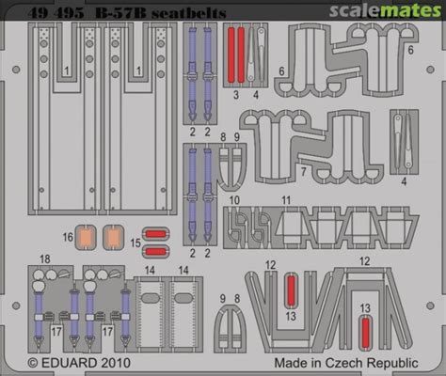446x376 pixels.
Task: Select the upper red part 15
Action: pyautogui.click(x=155, y=234)
